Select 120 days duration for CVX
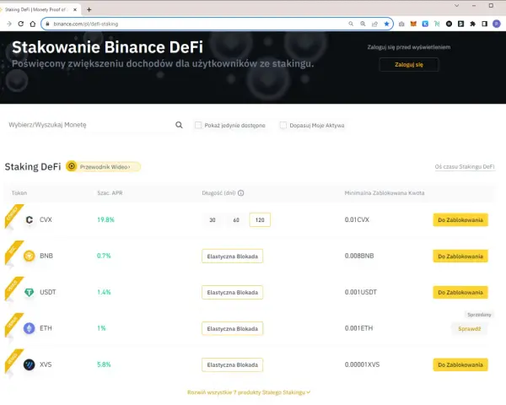The image size is (506, 405). (x=260, y=220)
